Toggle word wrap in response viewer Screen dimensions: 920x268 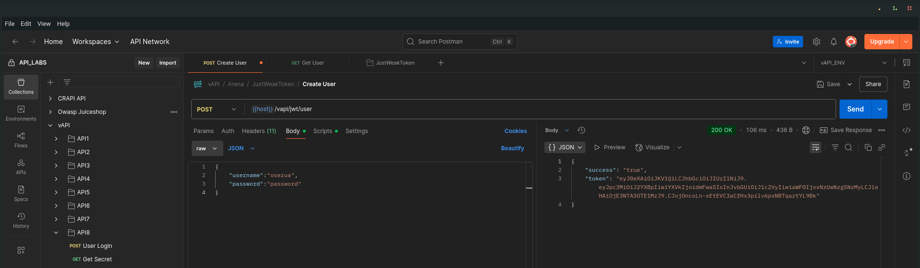coord(816,147)
